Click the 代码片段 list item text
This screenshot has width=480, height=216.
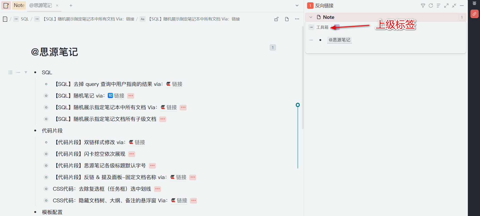[x=52, y=131]
